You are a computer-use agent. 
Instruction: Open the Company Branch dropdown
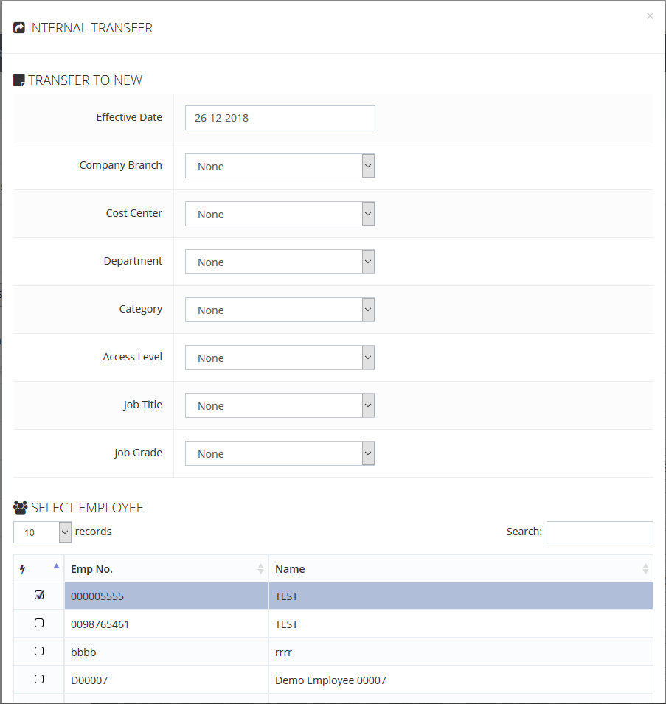[x=280, y=166]
